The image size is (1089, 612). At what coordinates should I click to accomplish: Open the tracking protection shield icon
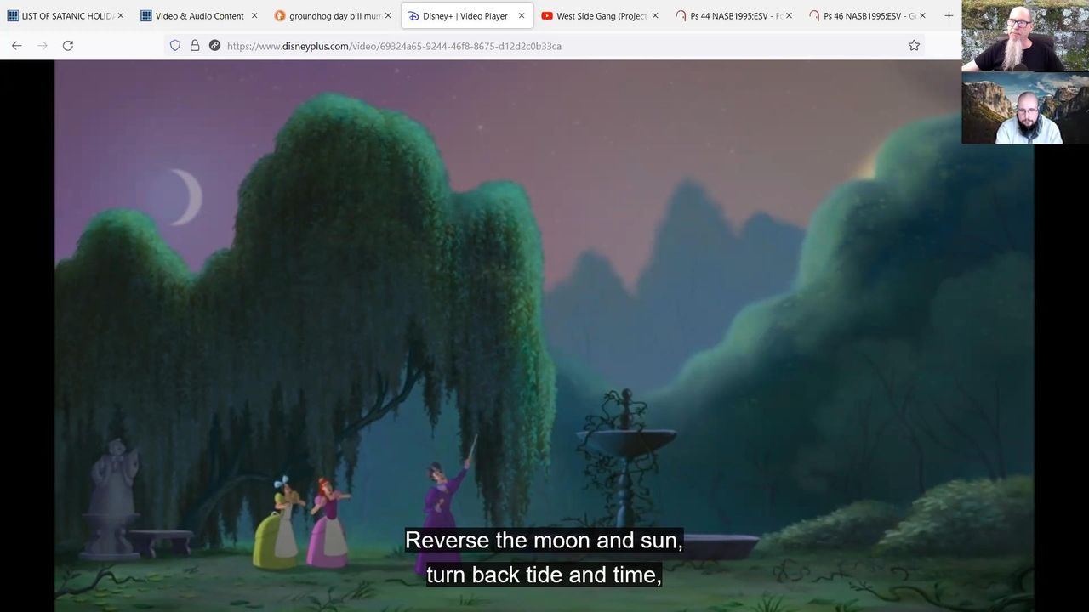[x=175, y=46]
